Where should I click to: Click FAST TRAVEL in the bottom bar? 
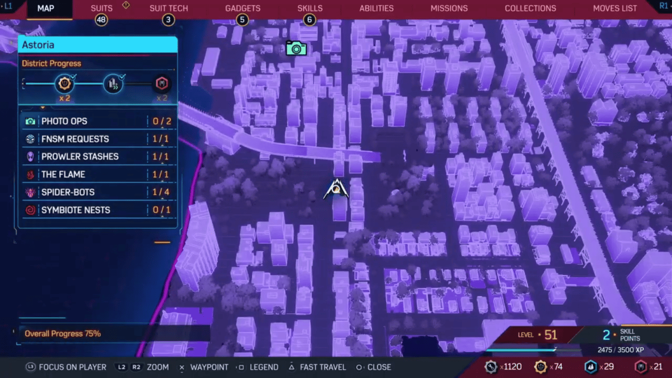pyautogui.click(x=322, y=367)
